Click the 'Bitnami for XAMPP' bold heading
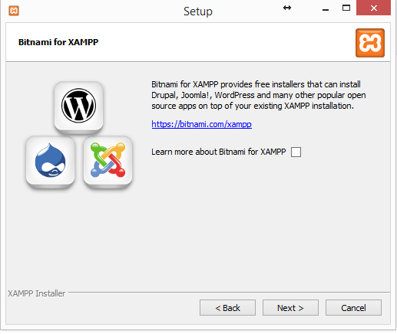 pyautogui.click(x=58, y=42)
